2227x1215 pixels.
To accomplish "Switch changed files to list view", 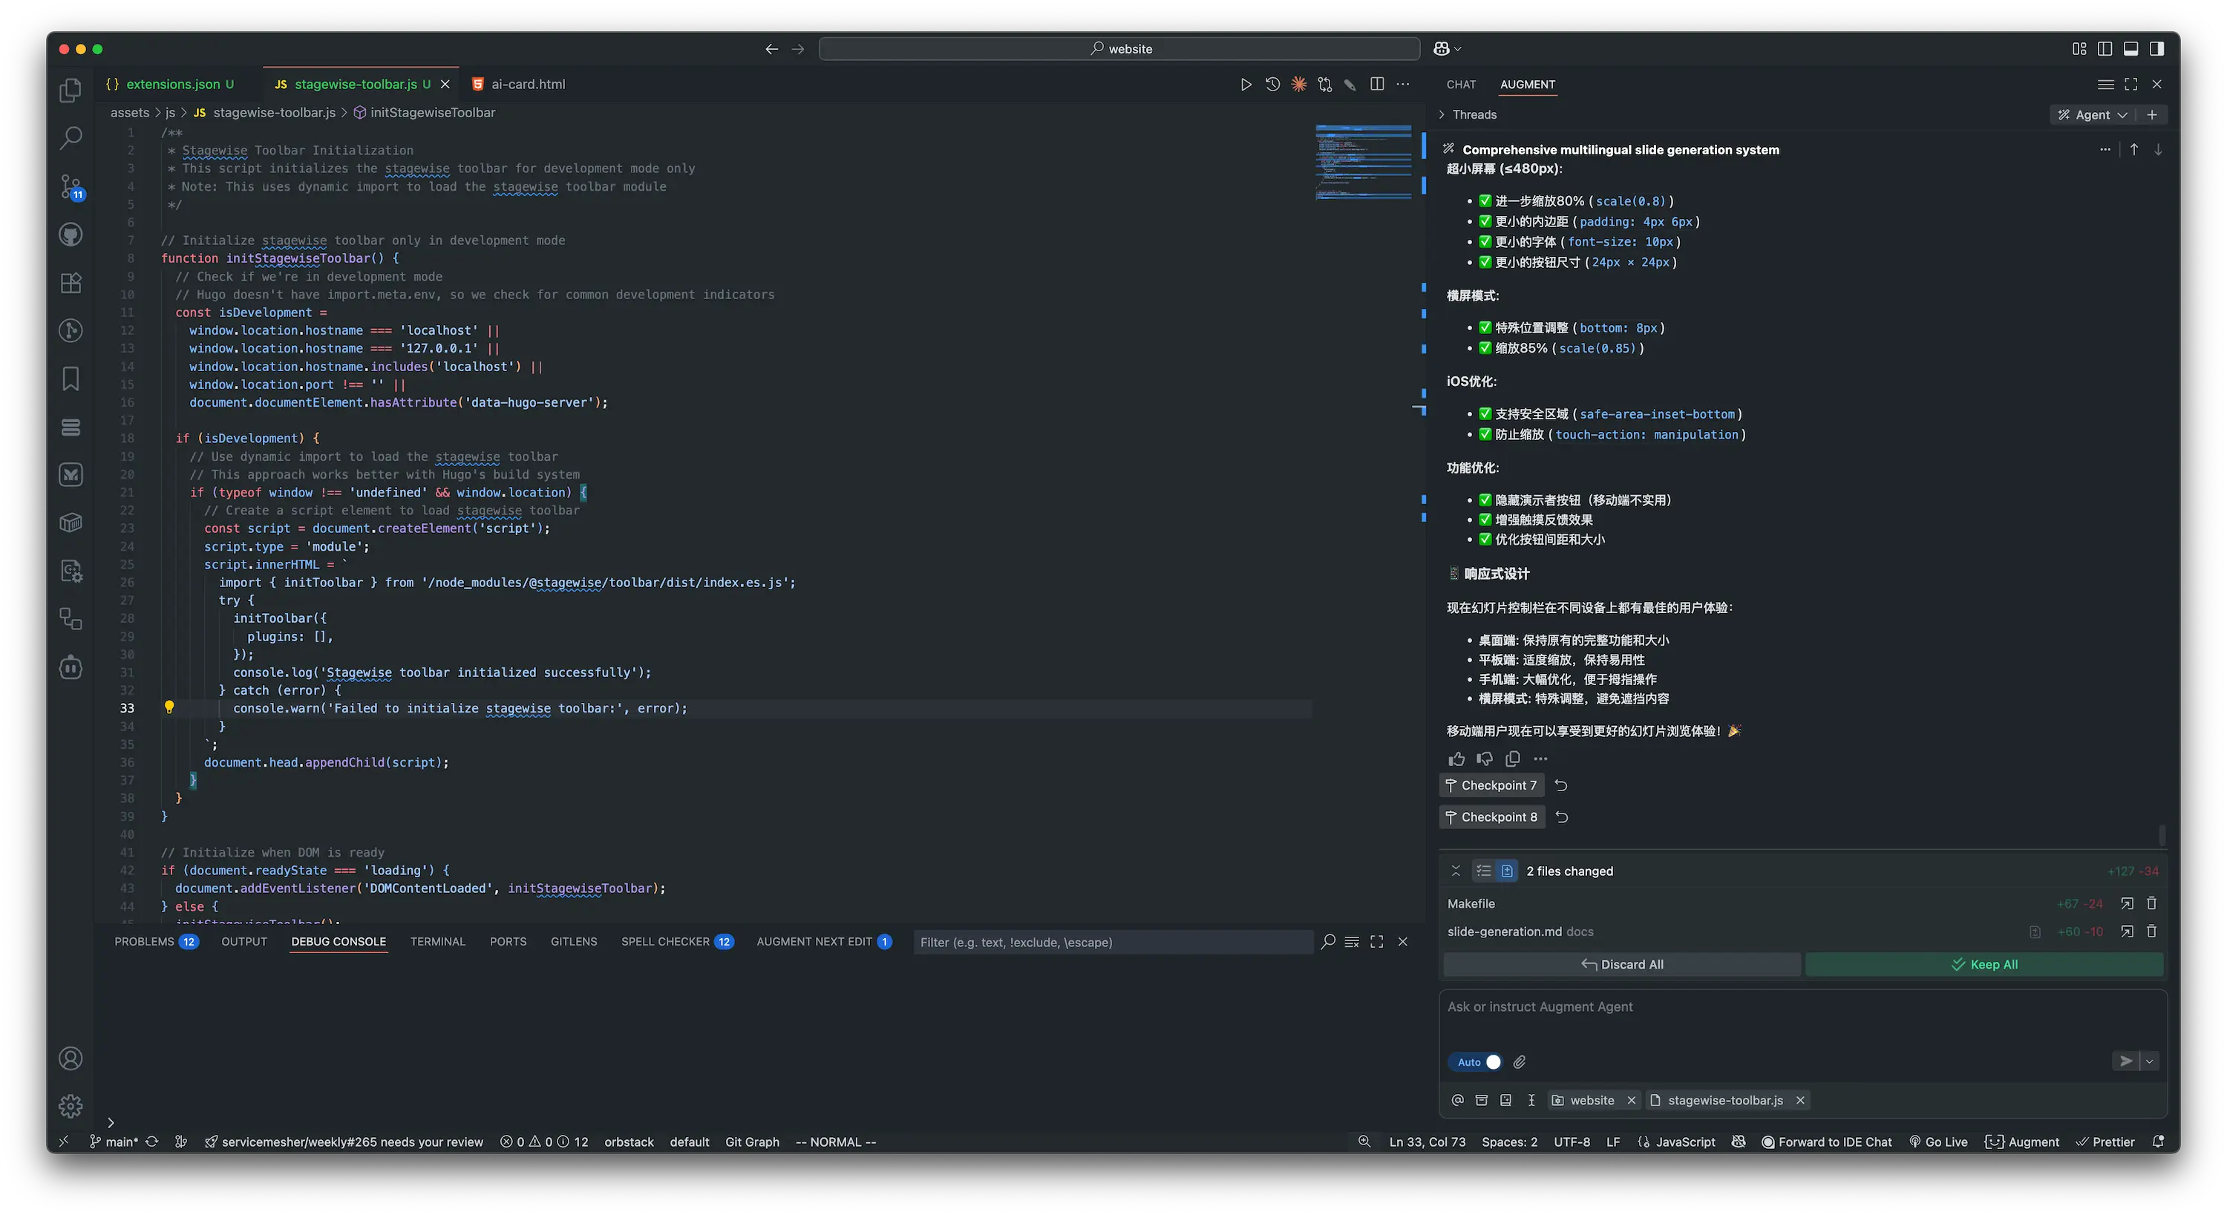I will [x=1483, y=871].
